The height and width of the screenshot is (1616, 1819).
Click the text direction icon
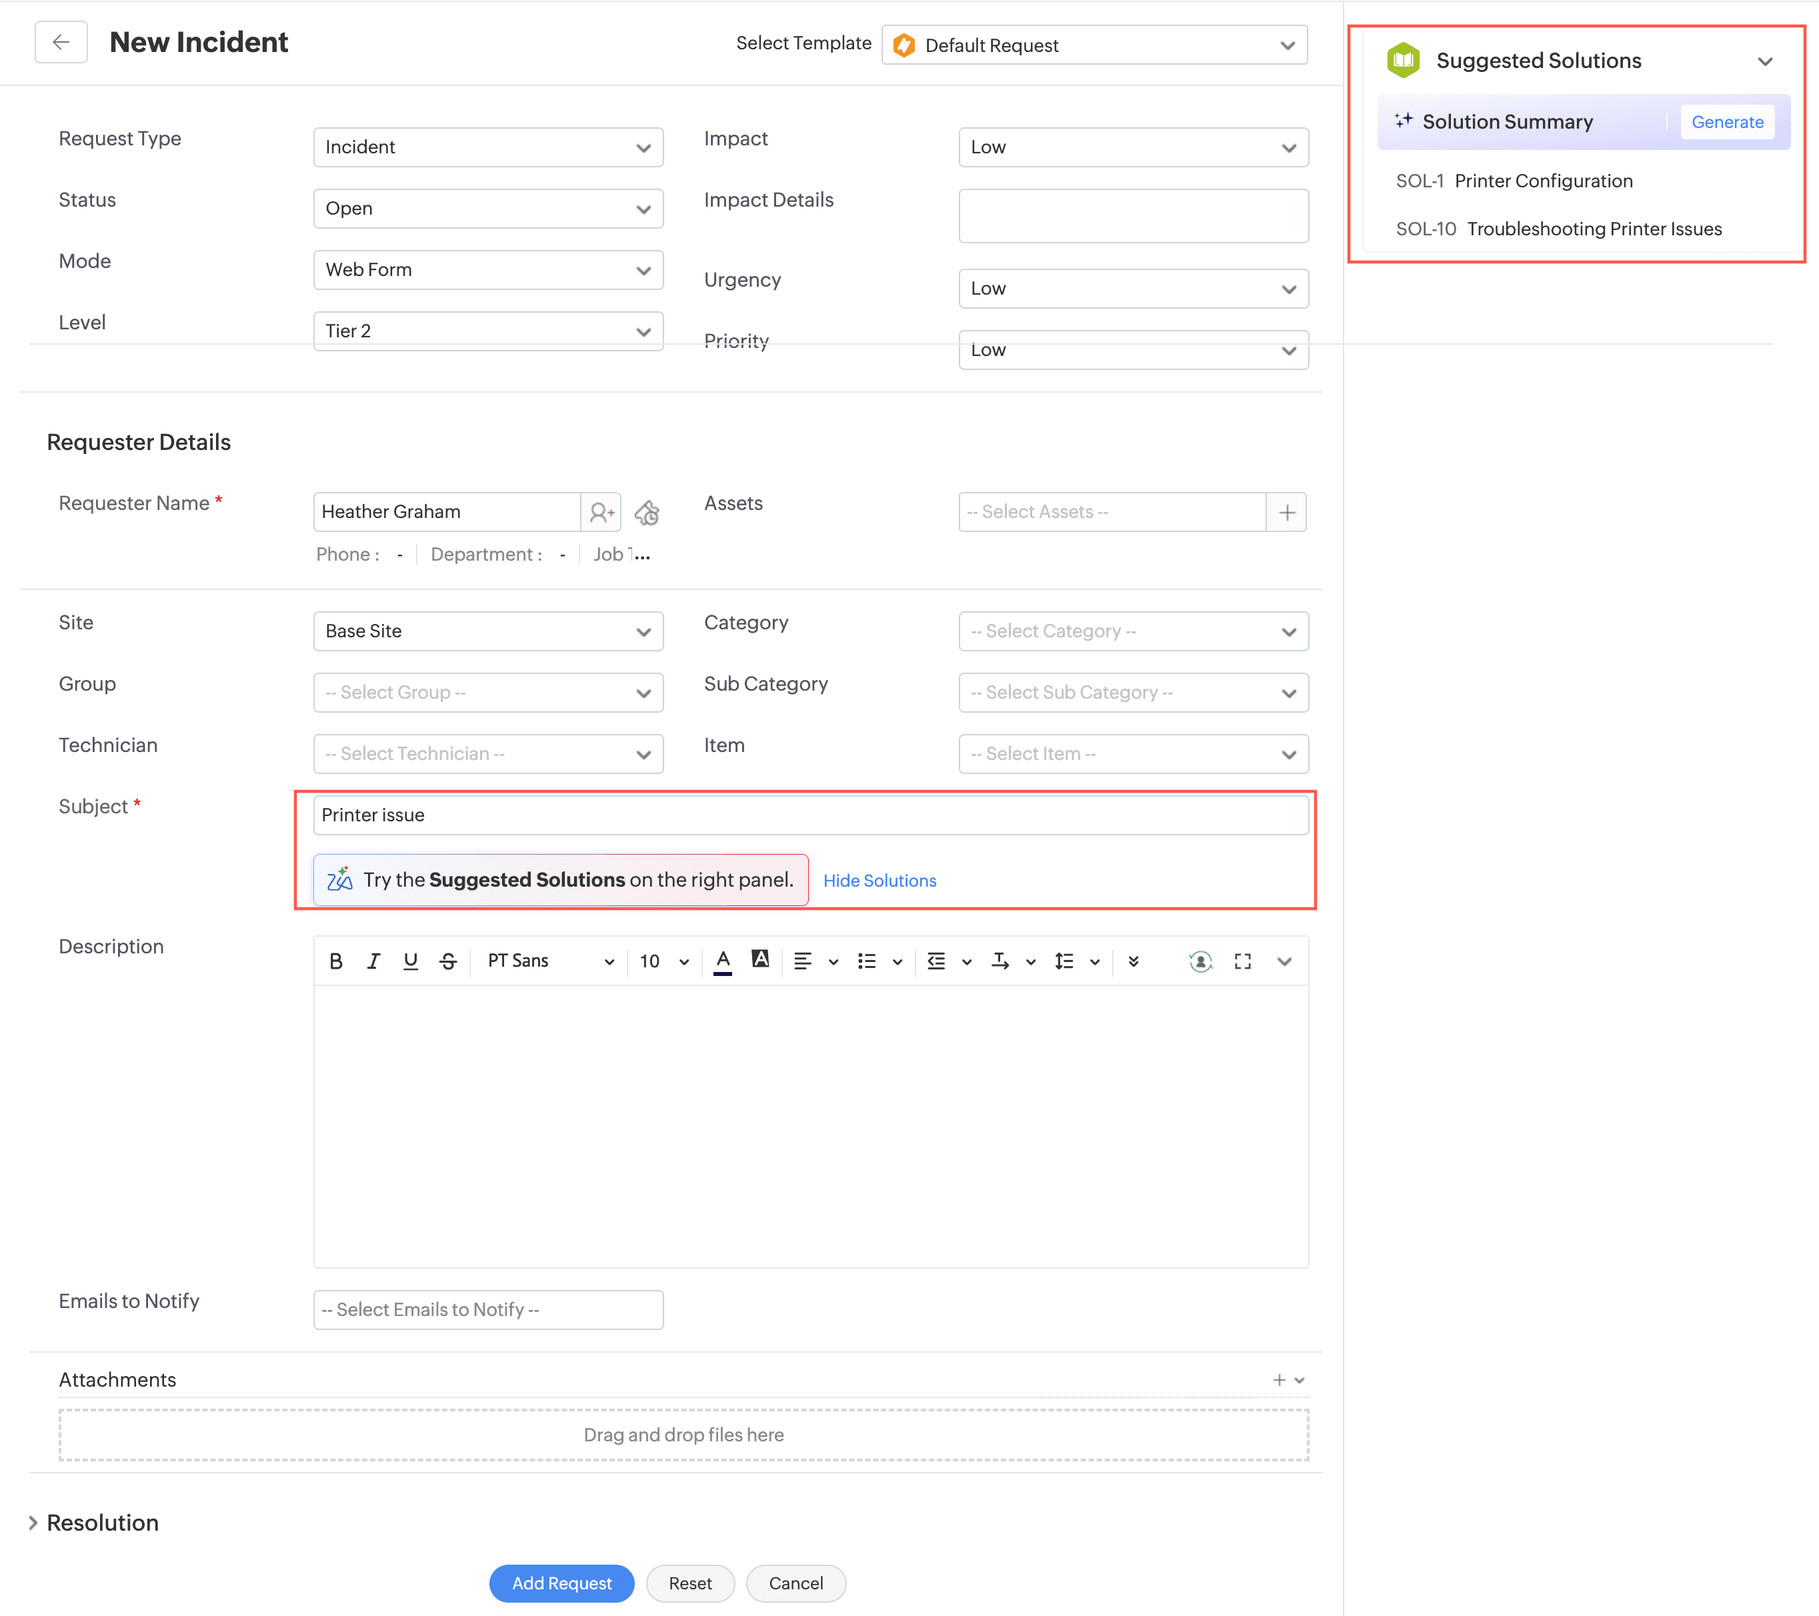pyautogui.click(x=1000, y=961)
